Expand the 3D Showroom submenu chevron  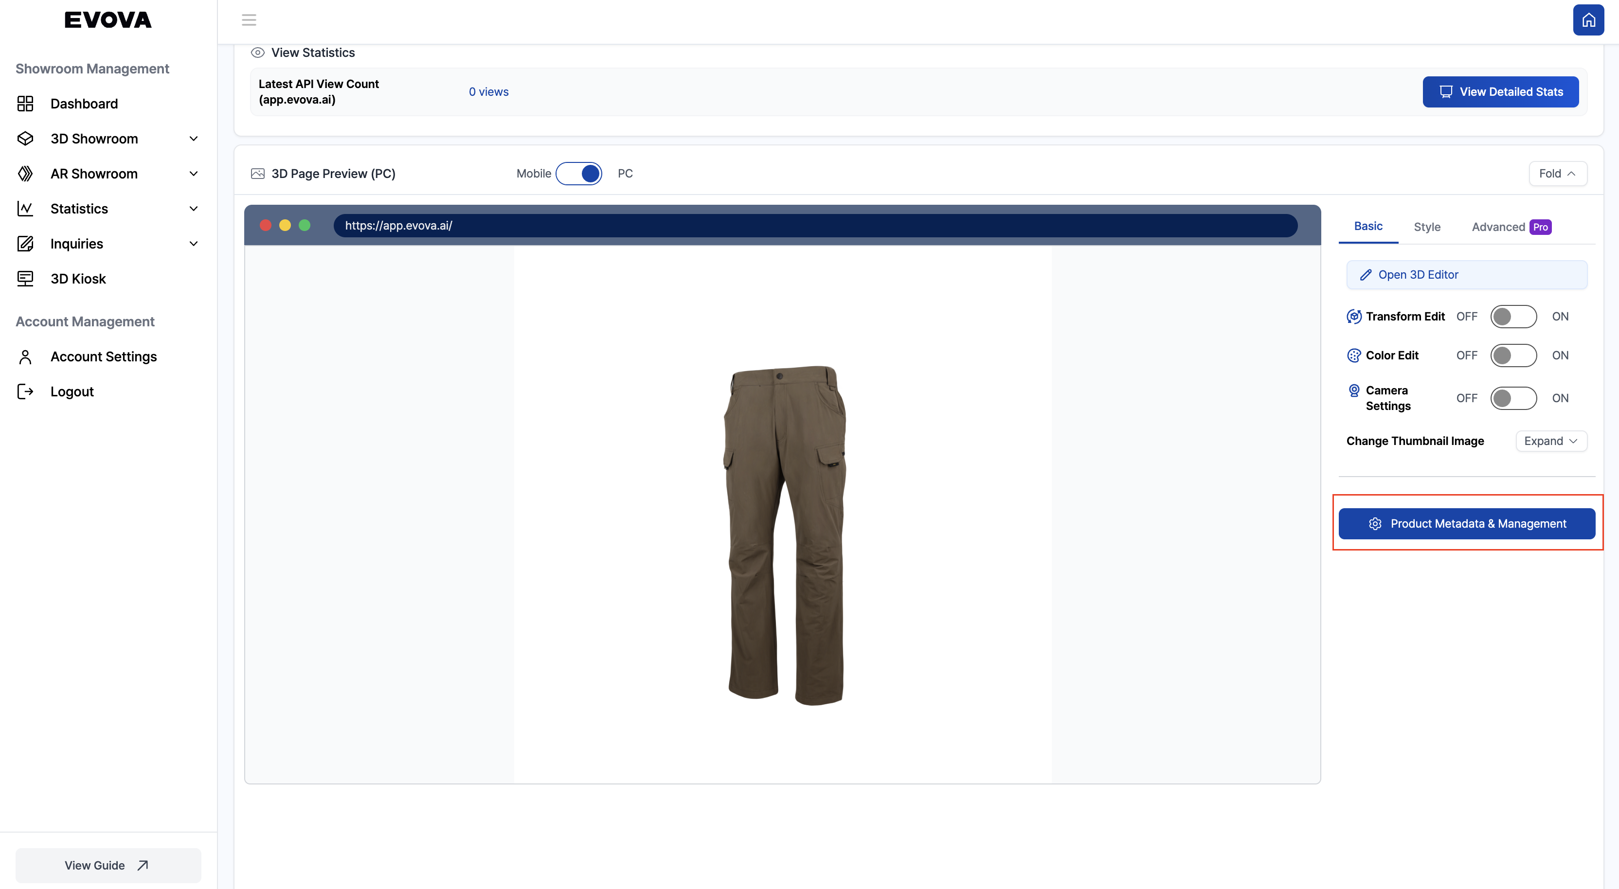tap(193, 138)
